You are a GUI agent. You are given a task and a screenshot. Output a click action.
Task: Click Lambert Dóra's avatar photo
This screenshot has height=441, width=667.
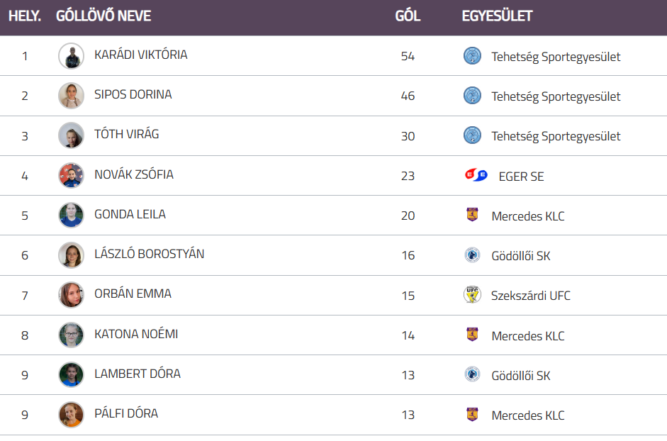[71, 374]
